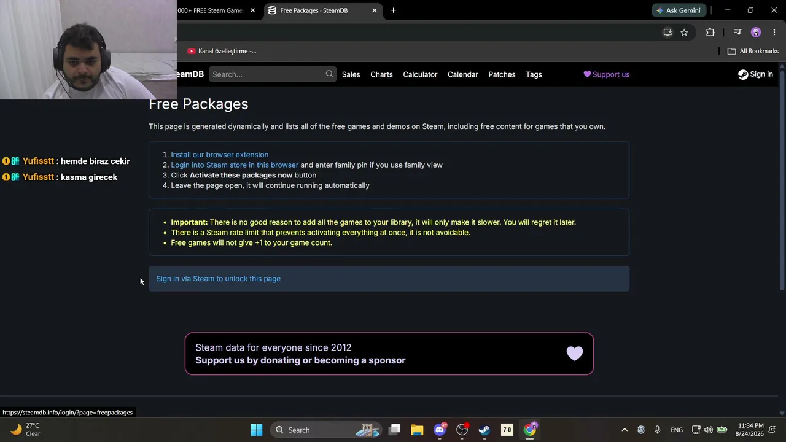Click the Windows taskbar Search box
The width and height of the screenshot is (786, 442).
pyautogui.click(x=325, y=430)
